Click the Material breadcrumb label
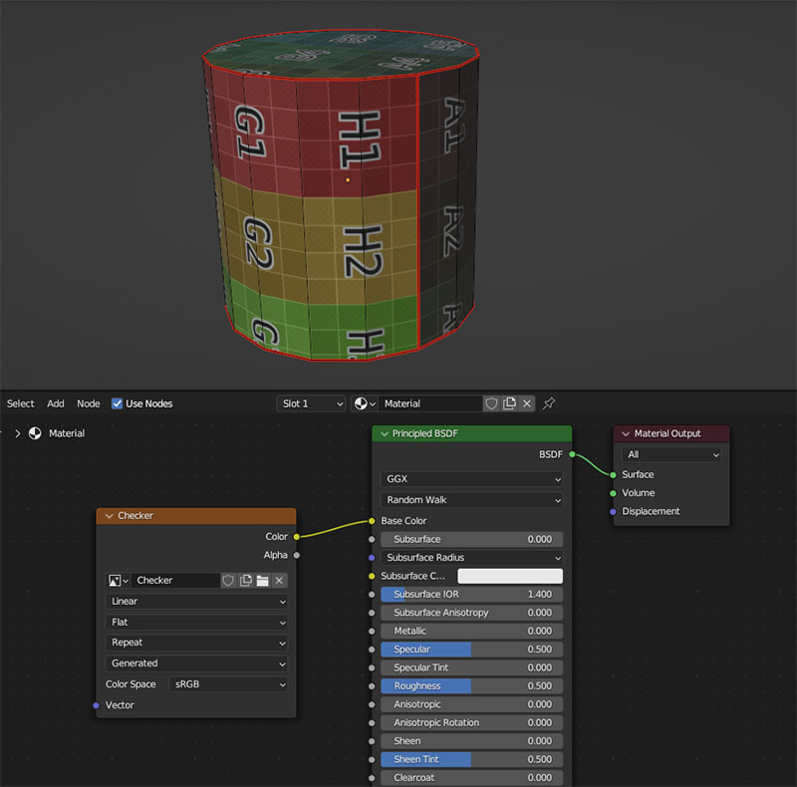This screenshot has height=787, width=797. [x=67, y=433]
